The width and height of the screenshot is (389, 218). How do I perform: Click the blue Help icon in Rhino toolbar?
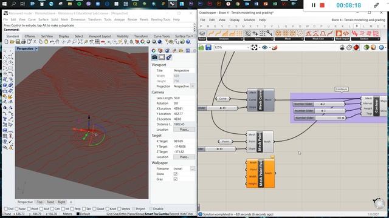pos(188,42)
